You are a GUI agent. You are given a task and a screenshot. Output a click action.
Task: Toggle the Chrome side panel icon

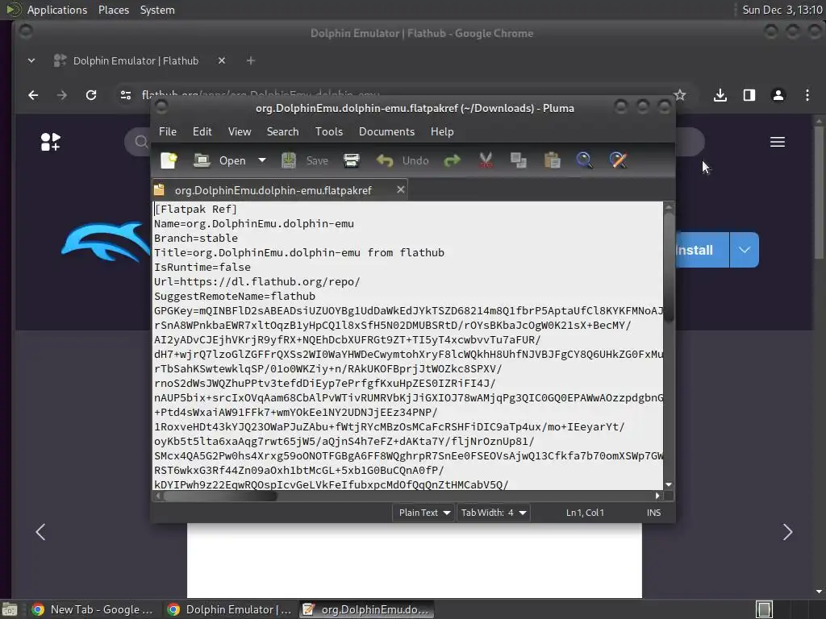tap(749, 95)
